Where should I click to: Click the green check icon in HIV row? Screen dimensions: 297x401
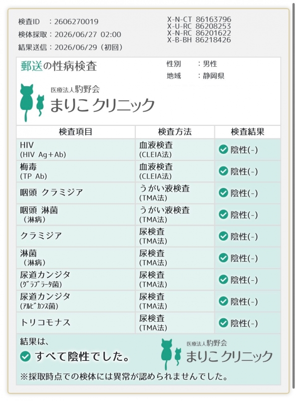[x=223, y=149]
